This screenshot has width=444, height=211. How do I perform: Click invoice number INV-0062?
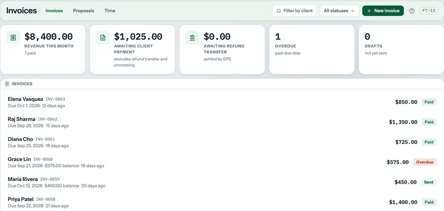coord(47,119)
